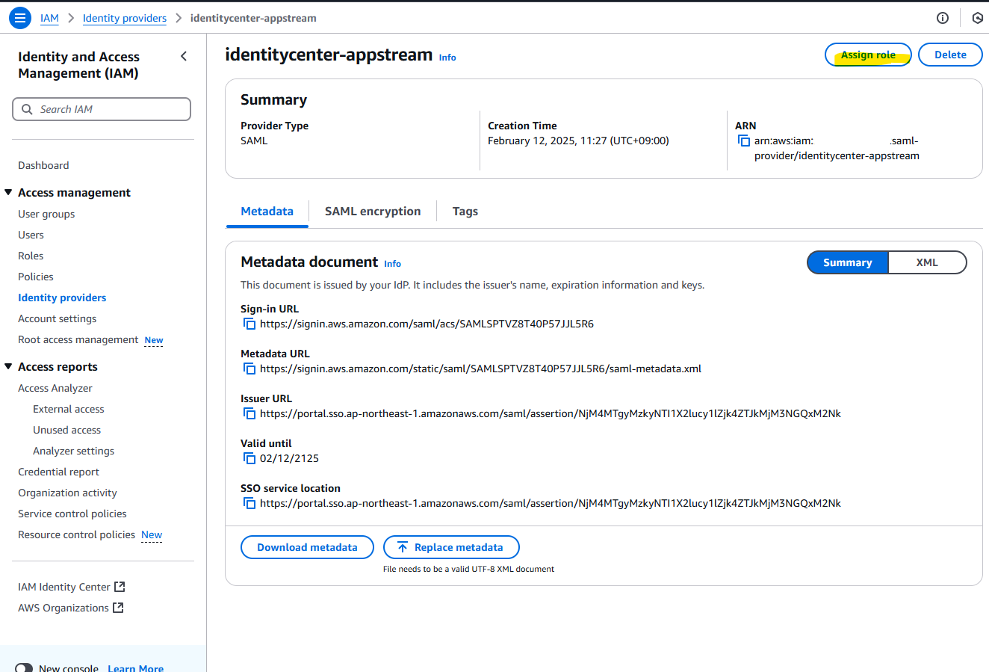Select the Summary view of metadata document
Image resolution: width=989 pixels, height=672 pixels.
click(848, 262)
